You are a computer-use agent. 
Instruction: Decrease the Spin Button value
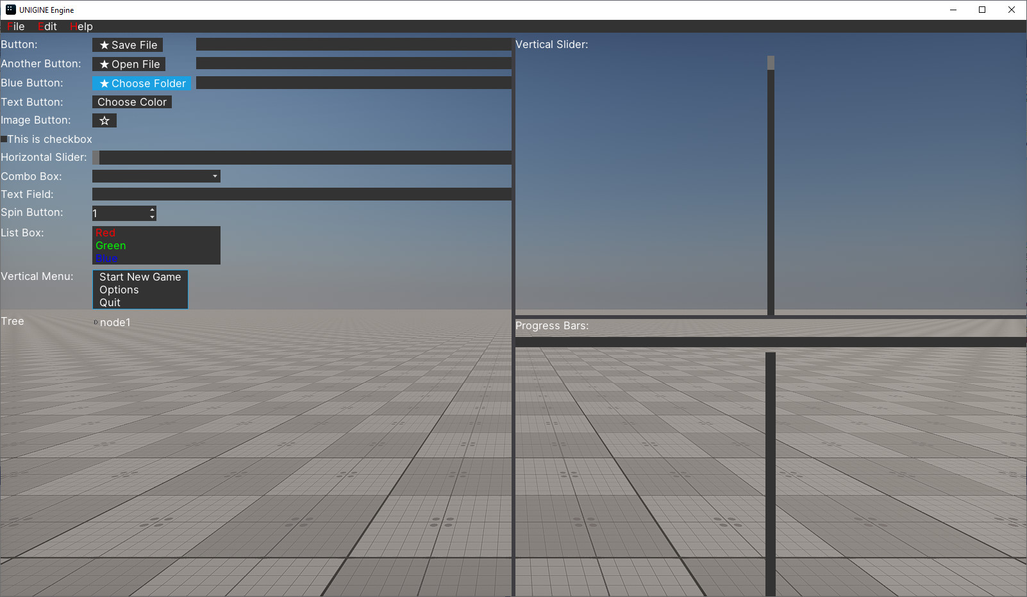pos(152,217)
